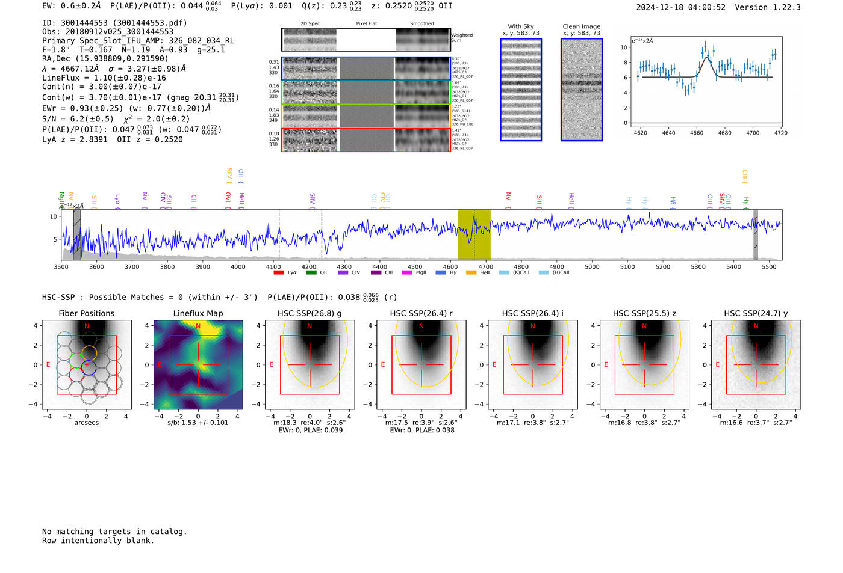Open the orange-bordered 2D spectrum row
This screenshot has height=573, width=843.
pyautogui.click(x=366, y=116)
